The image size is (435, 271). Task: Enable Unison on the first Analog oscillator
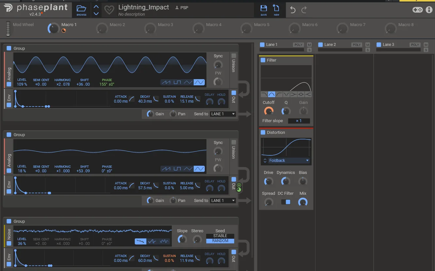(x=234, y=56)
